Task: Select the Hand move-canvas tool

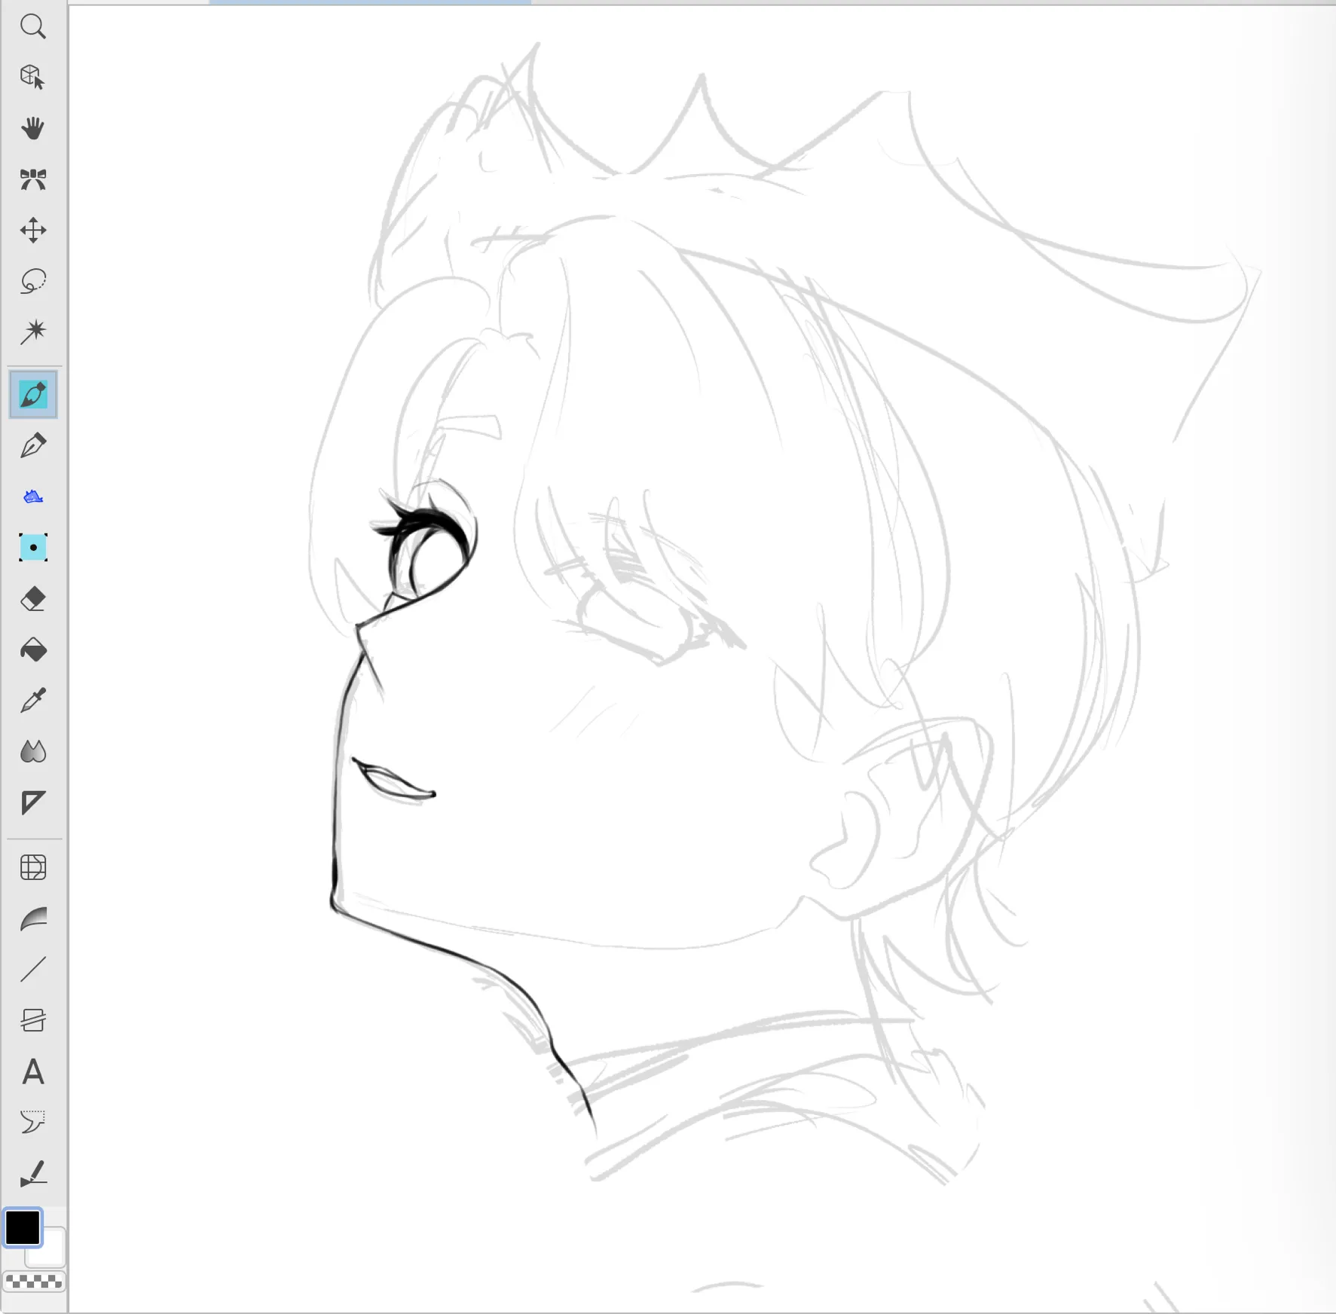Action: coord(33,128)
